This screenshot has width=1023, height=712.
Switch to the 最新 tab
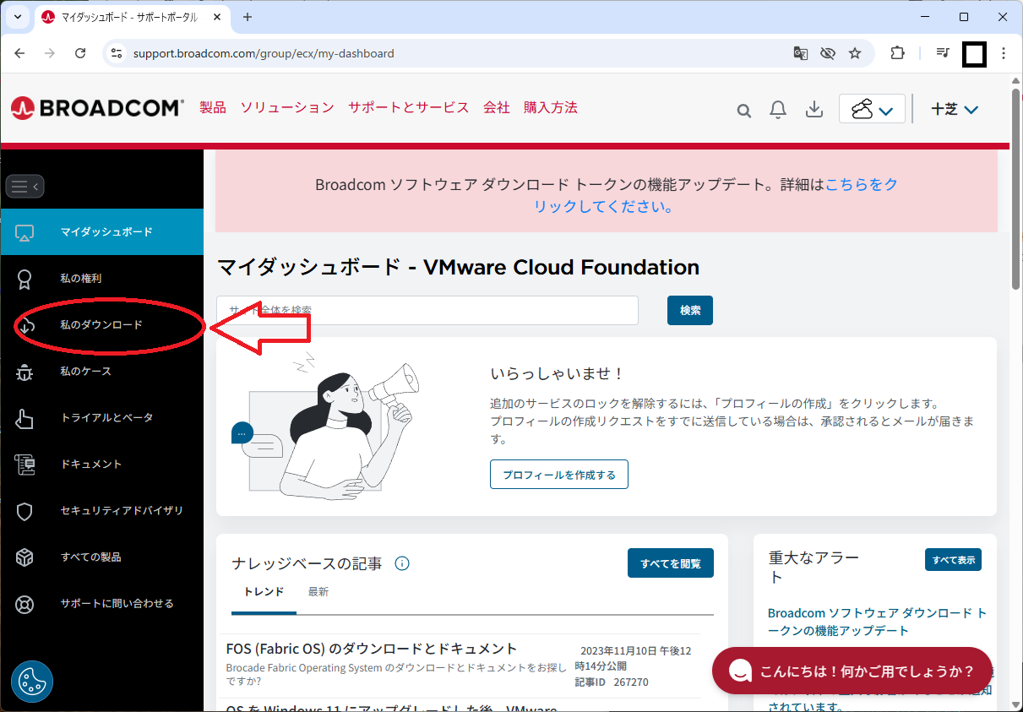[318, 592]
